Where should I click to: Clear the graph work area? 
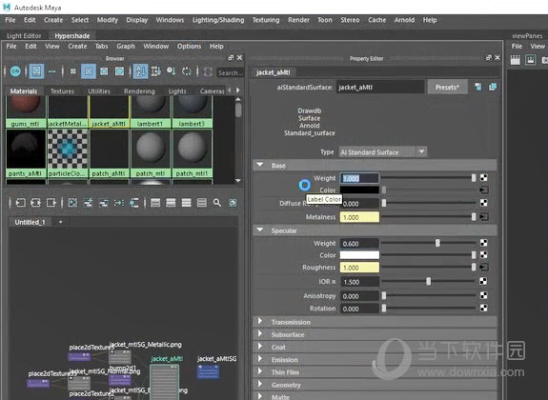(x=72, y=203)
